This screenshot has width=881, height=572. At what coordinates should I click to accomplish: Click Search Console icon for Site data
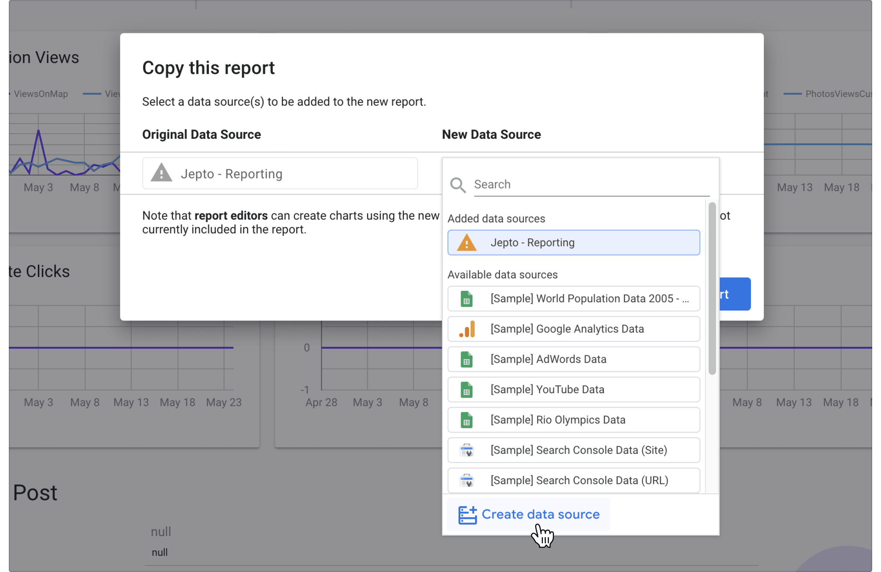(x=467, y=450)
